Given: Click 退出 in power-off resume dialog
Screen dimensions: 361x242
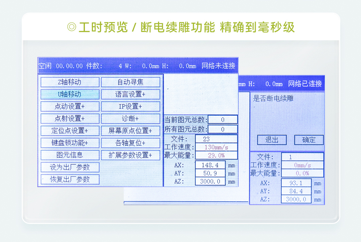Looking at the screenshot, I should (x=272, y=140).
